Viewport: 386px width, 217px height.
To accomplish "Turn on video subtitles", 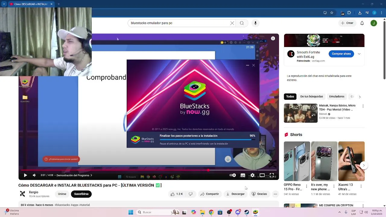I will click(x=243, y=175).
